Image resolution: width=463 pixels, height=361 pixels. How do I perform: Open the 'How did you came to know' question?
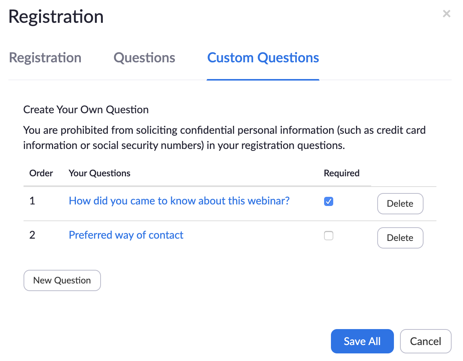pos(179,201)
